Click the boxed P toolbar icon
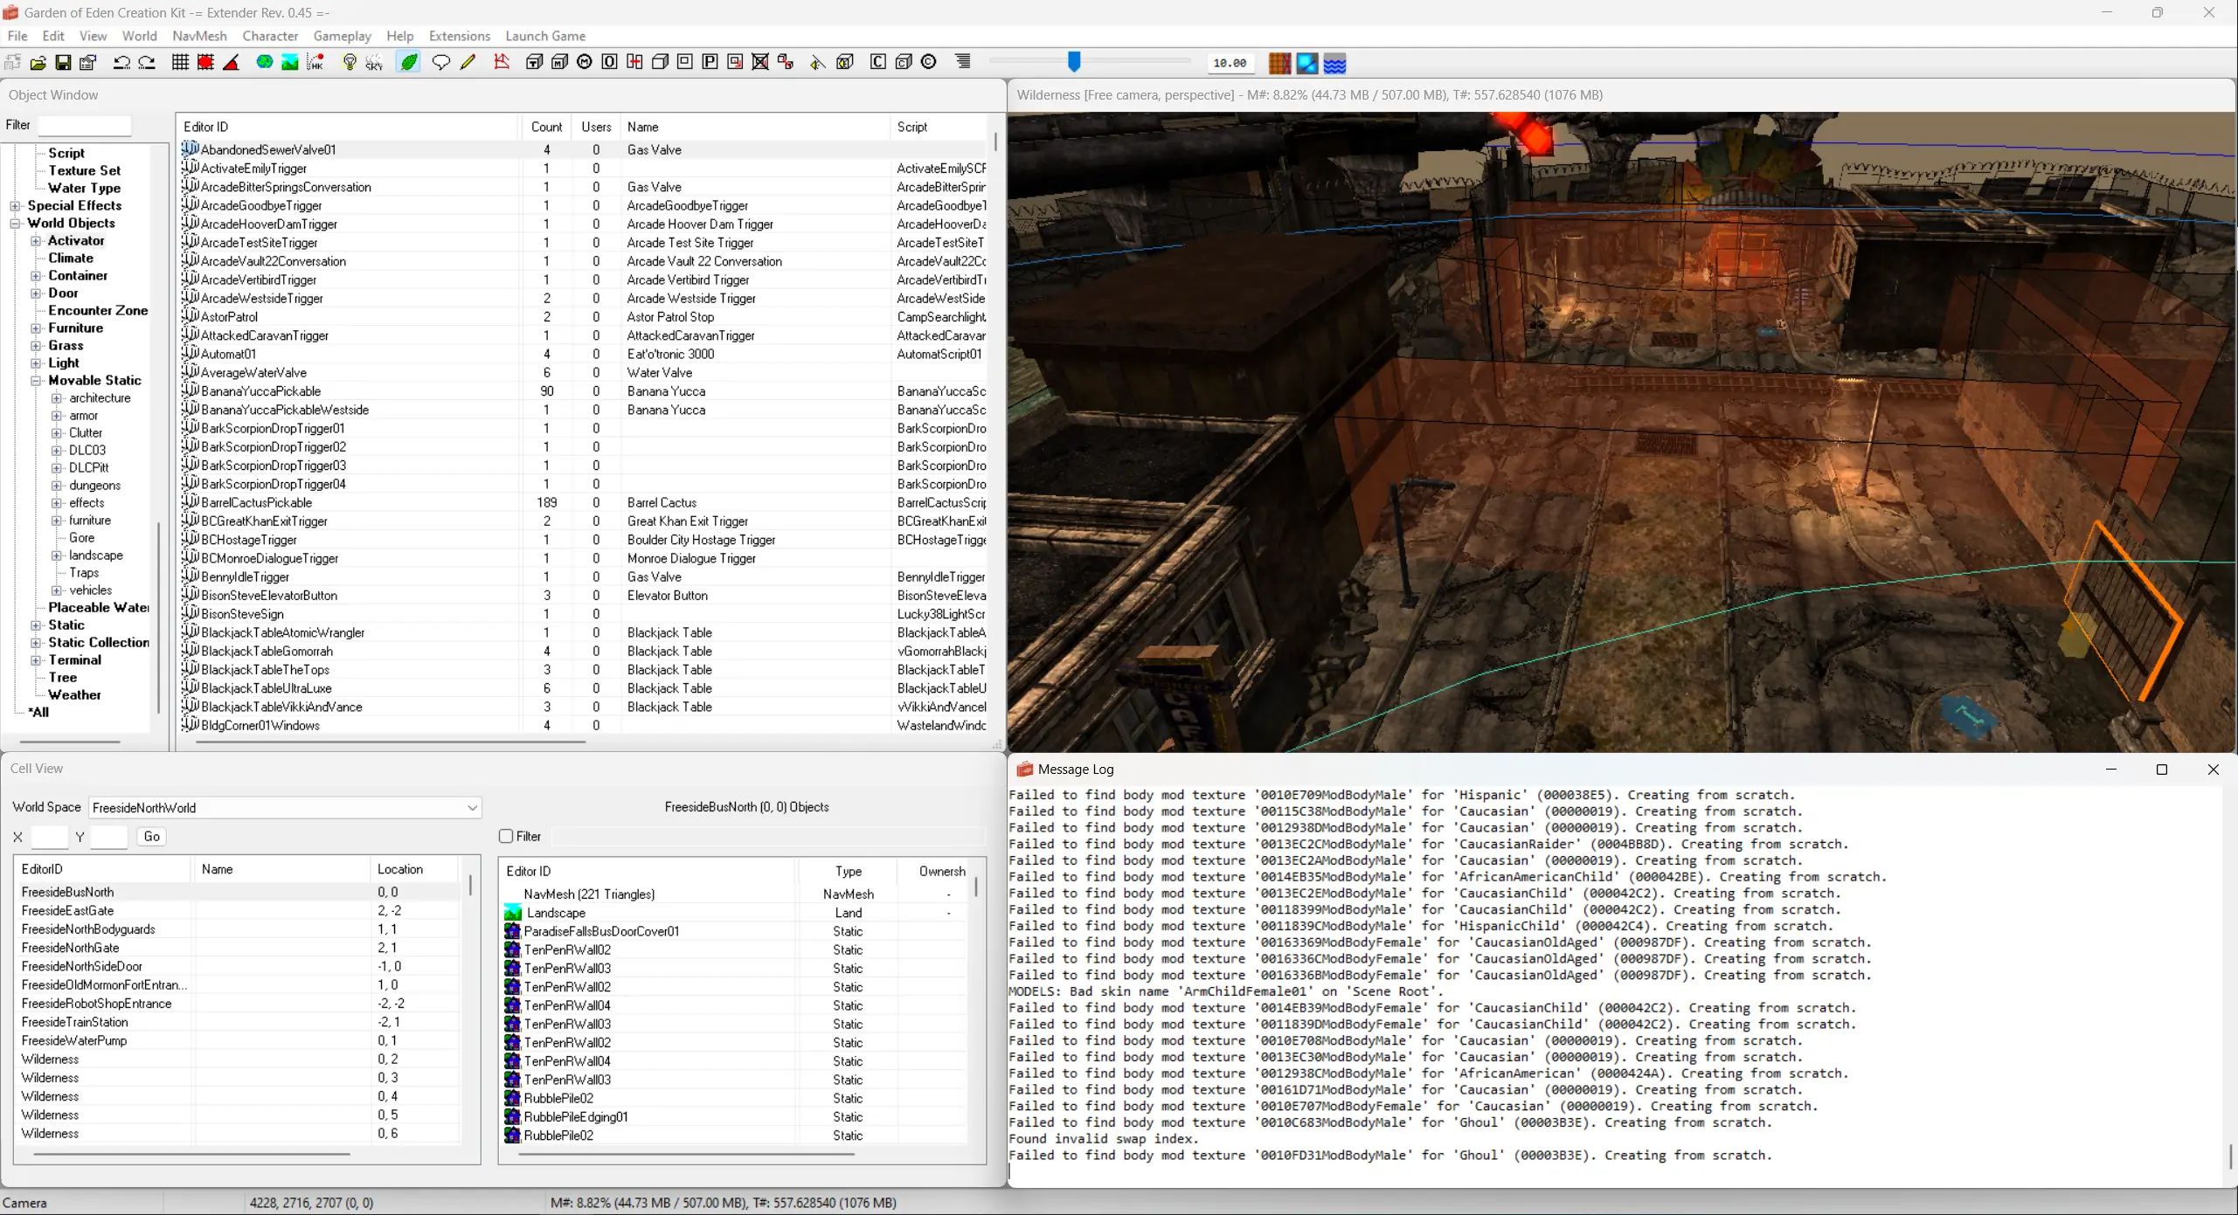This screenshot has height=1215, width=2238. point(710,63)
